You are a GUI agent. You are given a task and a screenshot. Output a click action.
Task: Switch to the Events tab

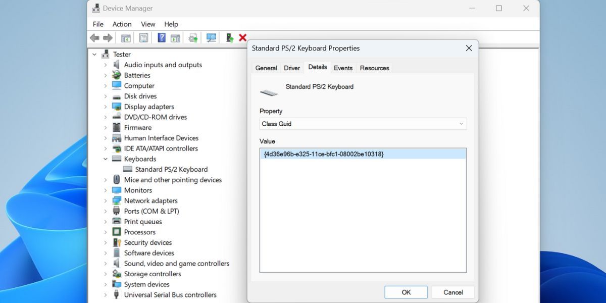pos(343,67)
